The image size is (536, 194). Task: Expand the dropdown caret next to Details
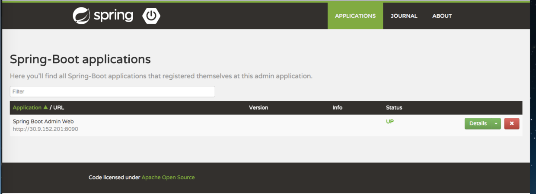pos(496,123)
